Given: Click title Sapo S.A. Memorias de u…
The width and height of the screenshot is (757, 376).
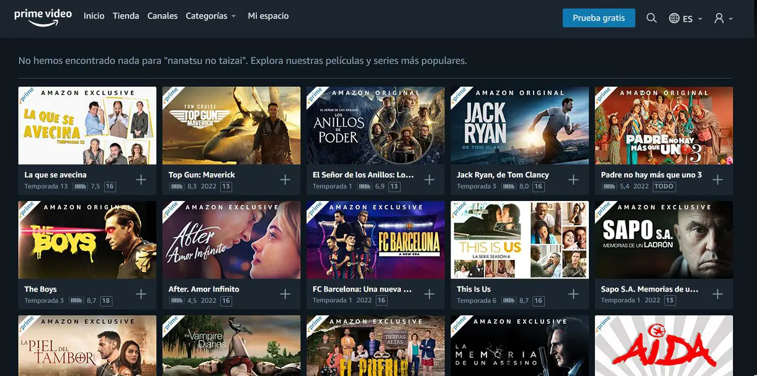Looking at the screenshot, I should [650, 289].
